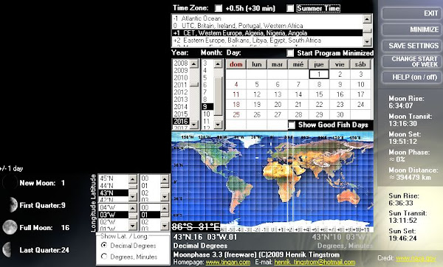The image size is (443, 267).
Task: Click the Year list's up arrow
Action: click(194, 63)
